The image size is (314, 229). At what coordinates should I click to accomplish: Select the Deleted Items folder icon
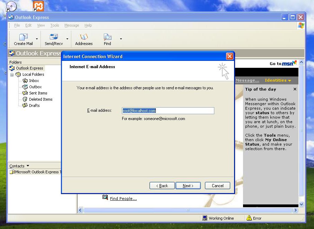point(25,99)
